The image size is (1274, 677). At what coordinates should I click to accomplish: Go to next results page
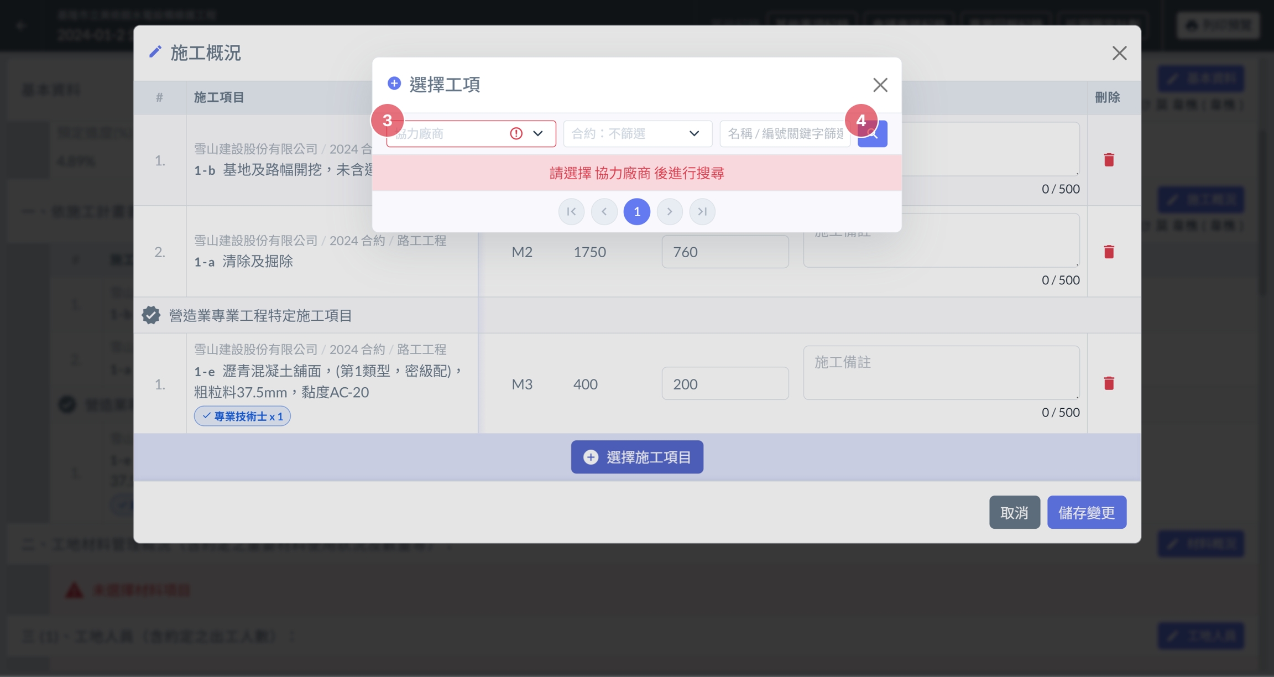coord(670,212)
